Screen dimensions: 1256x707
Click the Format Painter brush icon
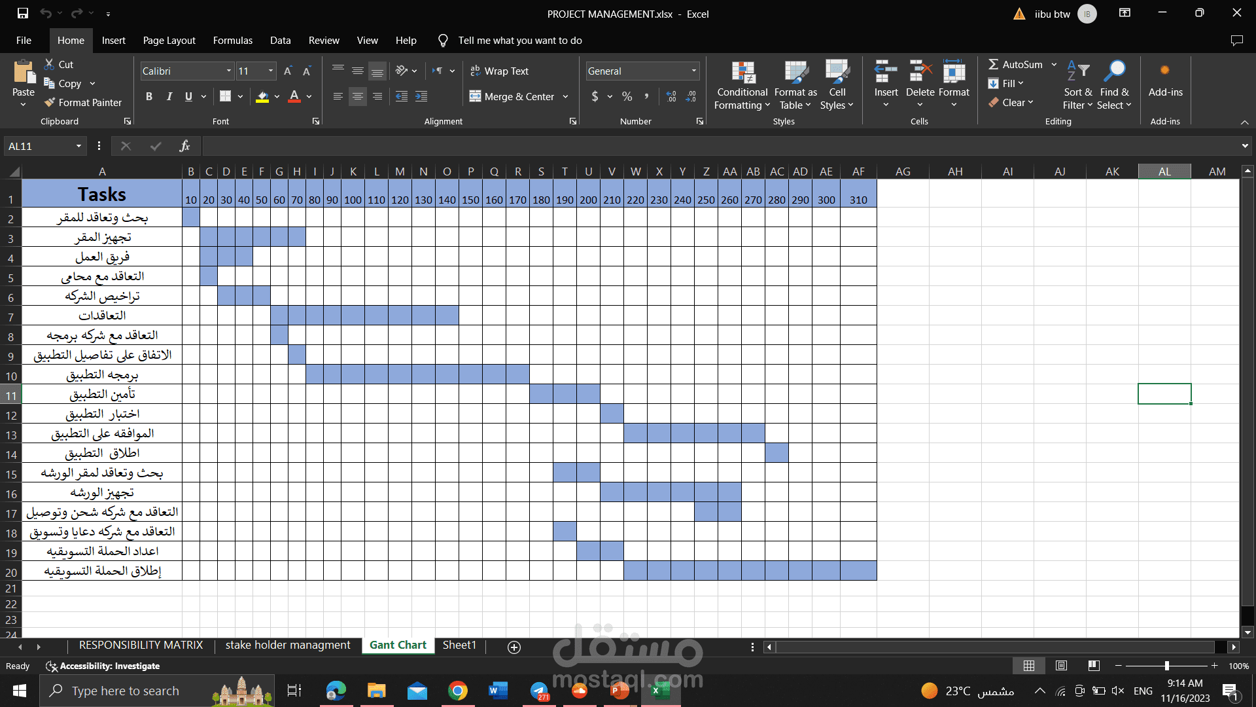pos(50,103)
